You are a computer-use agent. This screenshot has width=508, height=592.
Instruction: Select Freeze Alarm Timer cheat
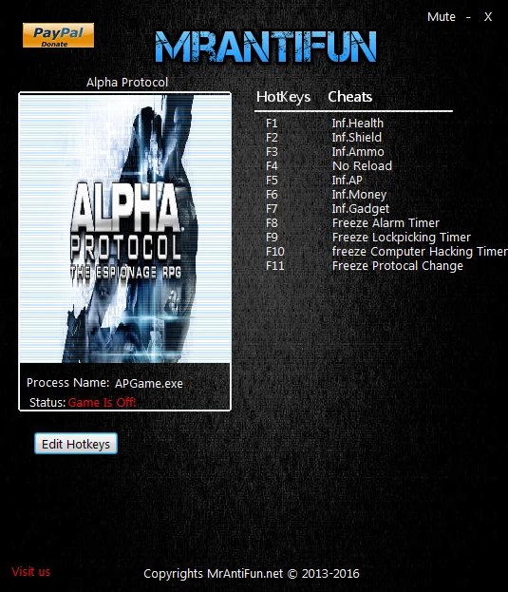pos(386,223)
